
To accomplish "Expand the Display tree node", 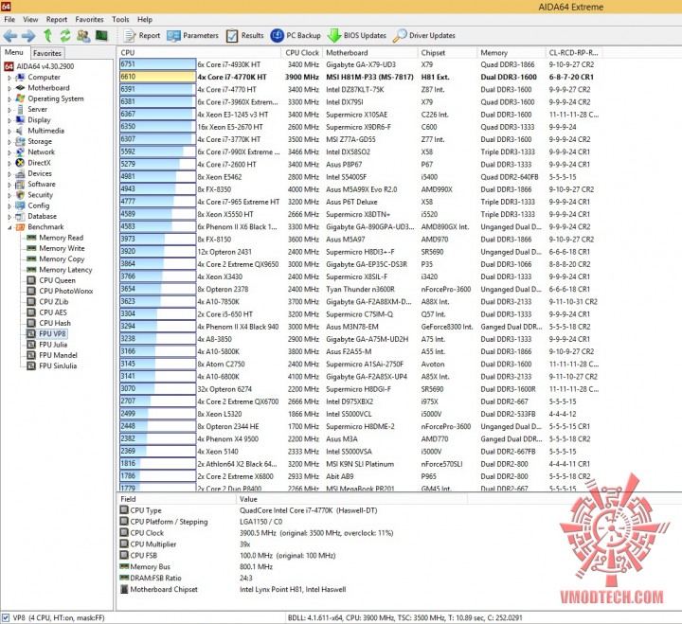I will click(9, 120).
